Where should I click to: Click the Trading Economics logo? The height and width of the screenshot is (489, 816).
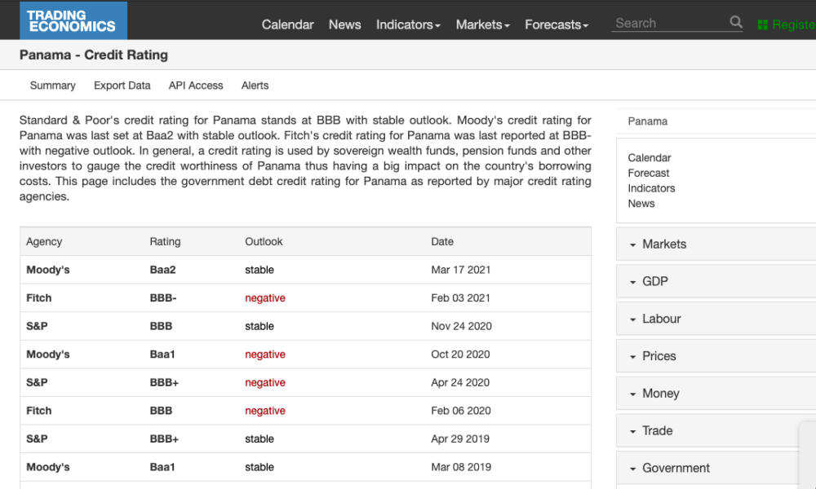point(73,20)
